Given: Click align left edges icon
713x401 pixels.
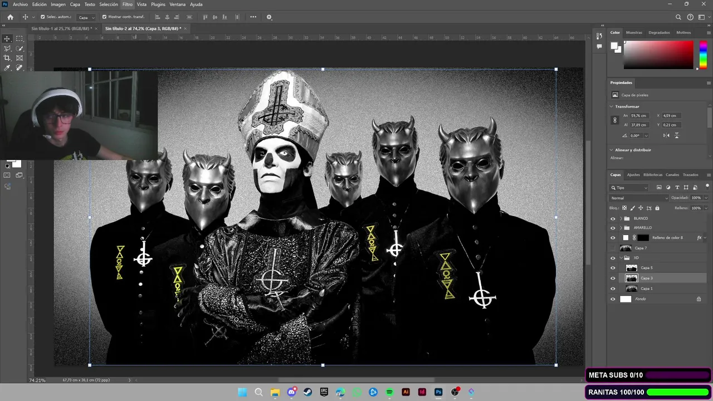Looking at the screenshot, I should (x=158, y=17).
